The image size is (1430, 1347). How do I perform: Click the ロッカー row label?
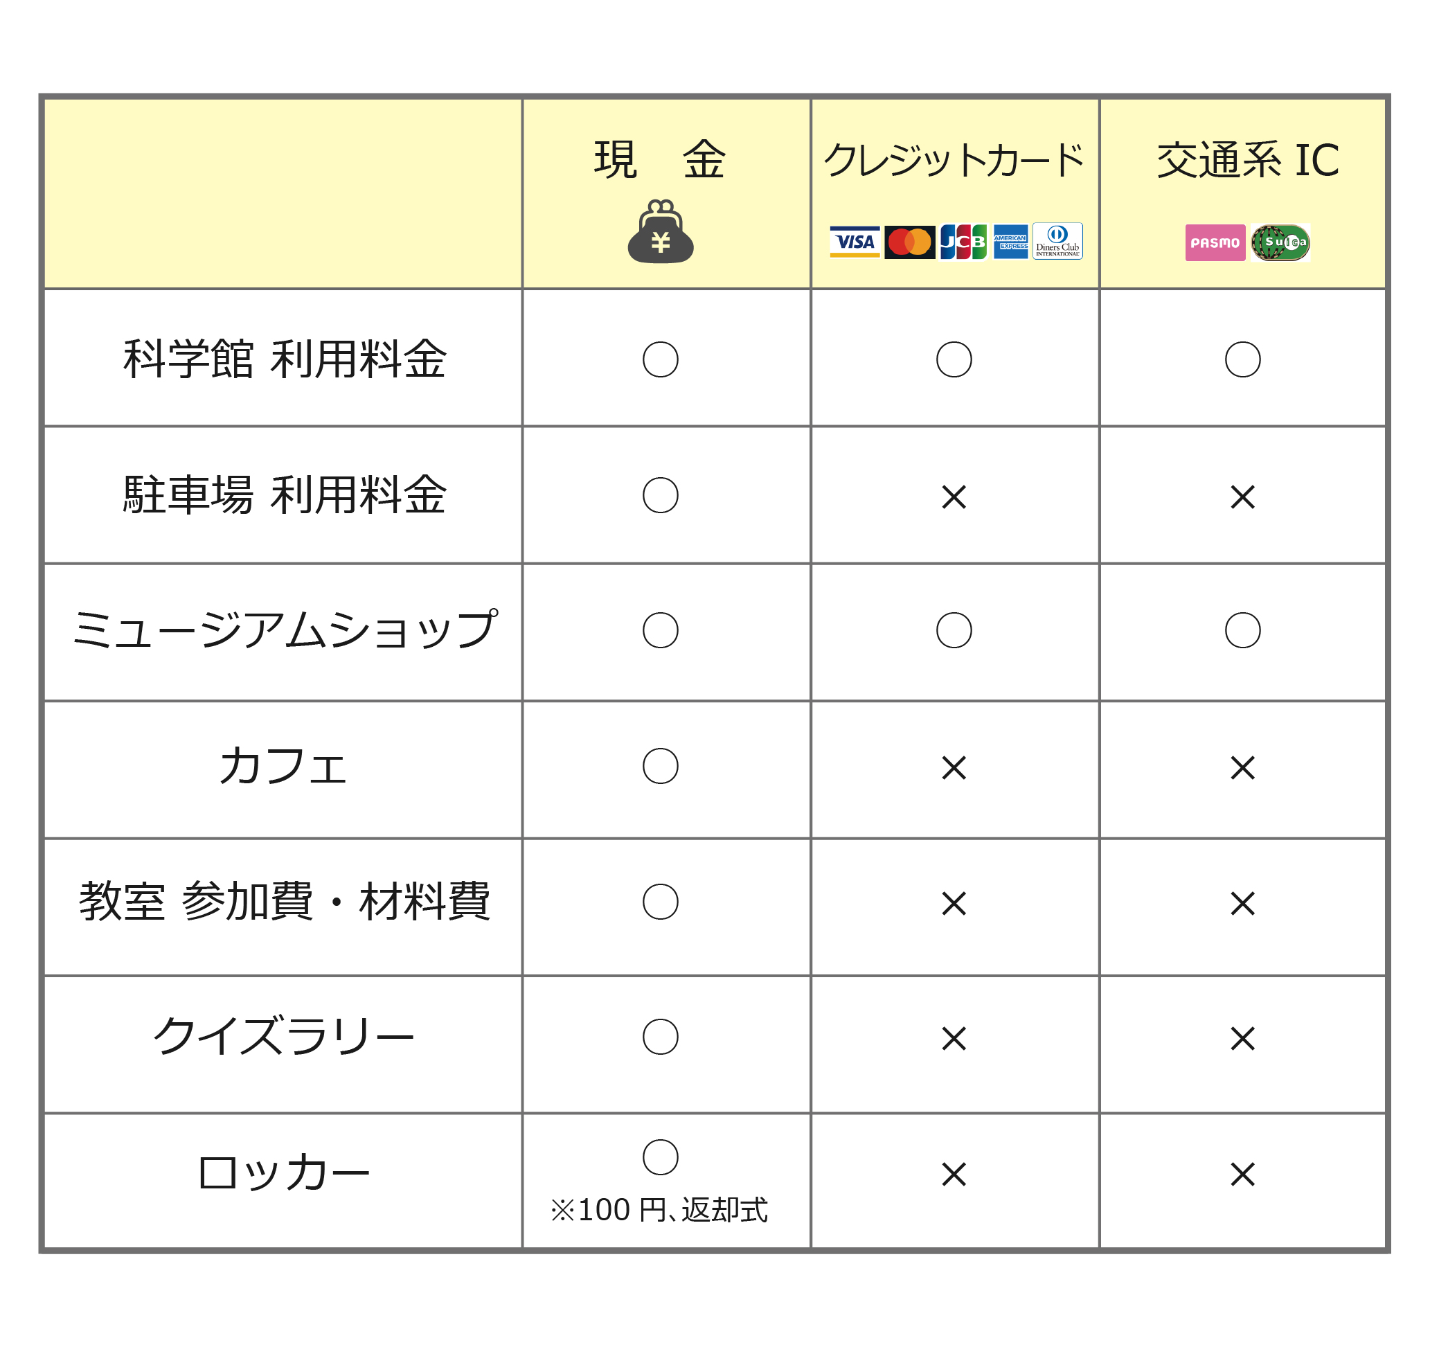(283, 1172)
